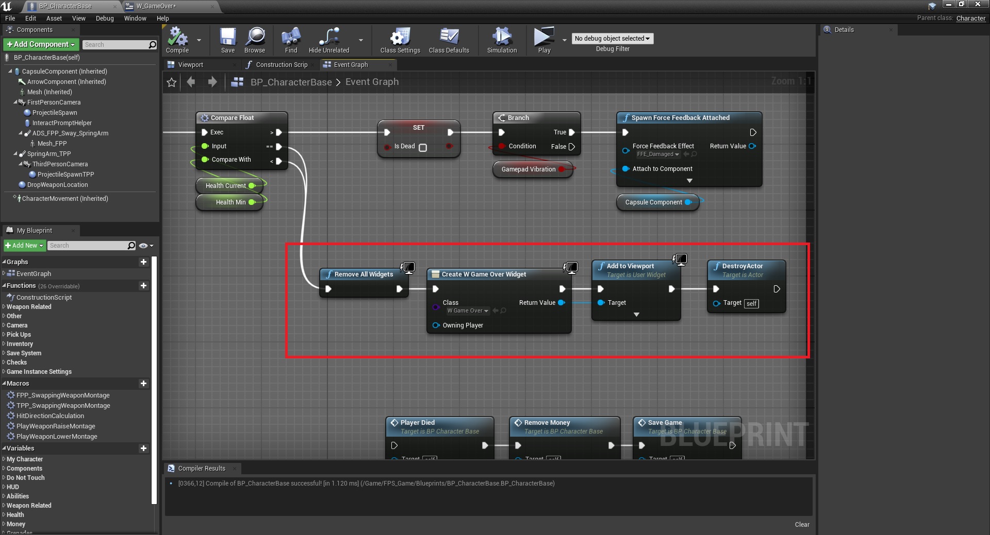
Task: Switch to the Viewport tab
Action: pos(190,65)
